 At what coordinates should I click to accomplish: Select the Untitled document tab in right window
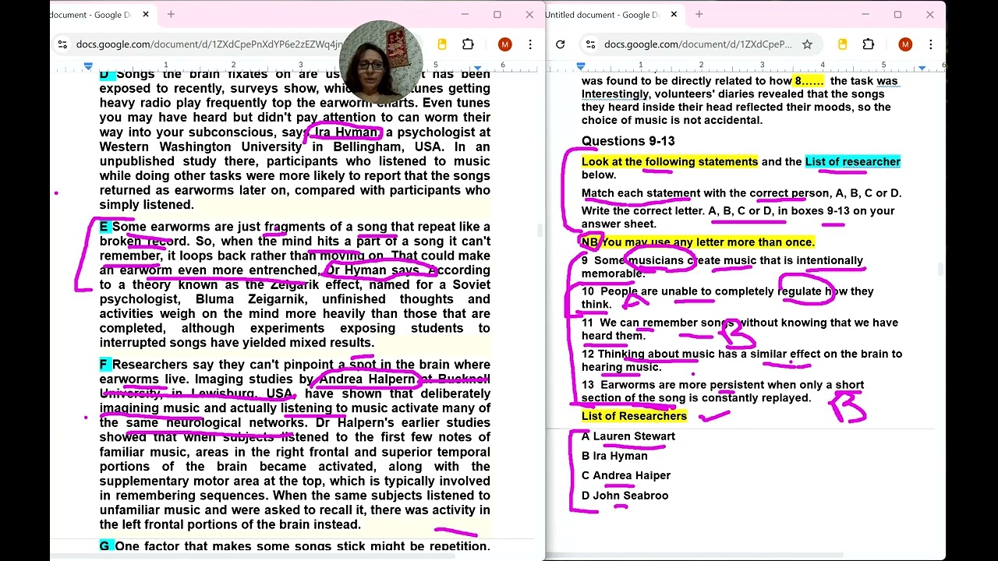pos(603,14)
